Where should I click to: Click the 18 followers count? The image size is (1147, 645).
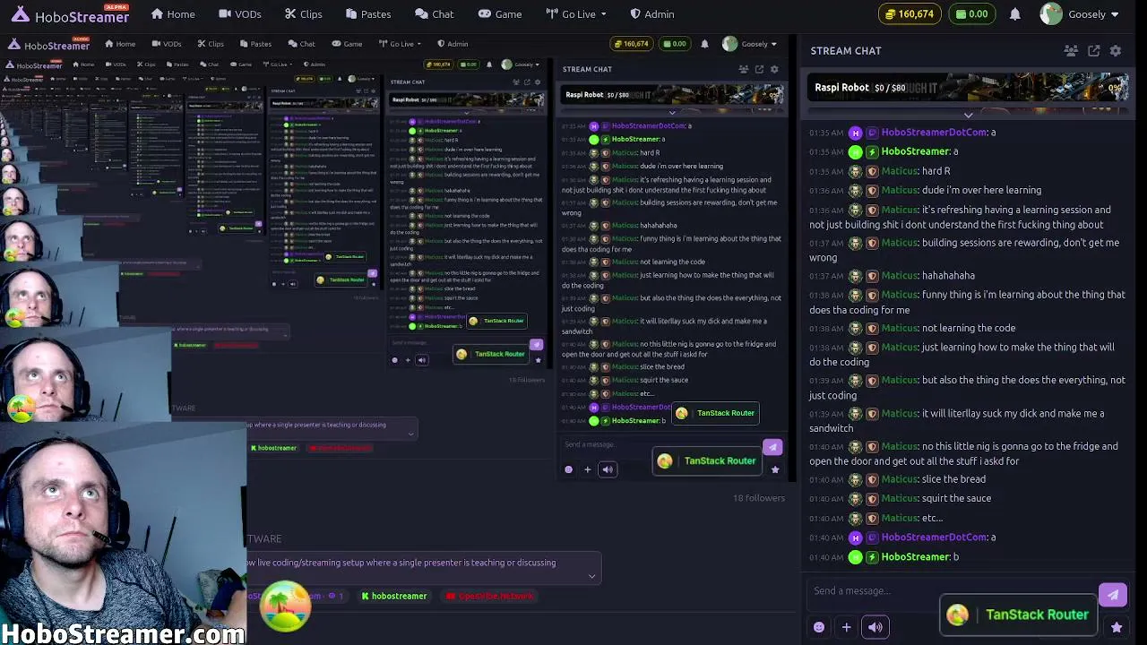(759, 498)
